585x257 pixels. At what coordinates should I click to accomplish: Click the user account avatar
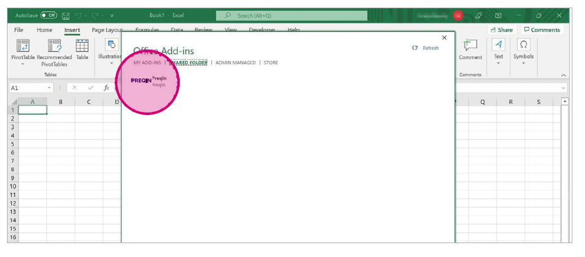[x=458, y=16]
